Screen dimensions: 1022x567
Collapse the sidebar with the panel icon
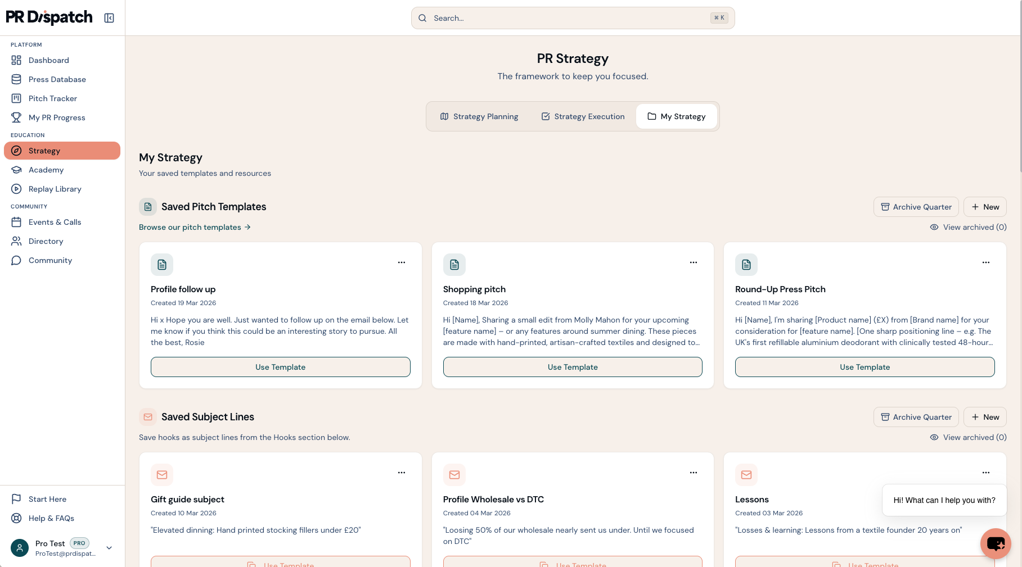click(109, 18)
